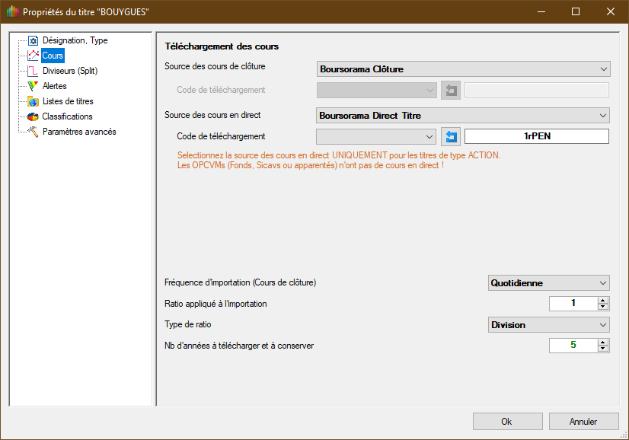Click the Désignation, Type gear icon
This screenshot has height=440, width=629.
tap(33, 40)
